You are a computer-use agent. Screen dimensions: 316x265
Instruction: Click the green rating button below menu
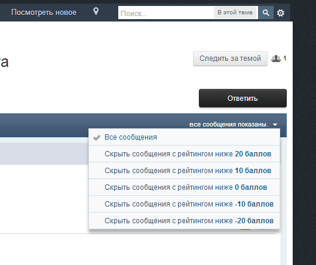pos(245,229)
